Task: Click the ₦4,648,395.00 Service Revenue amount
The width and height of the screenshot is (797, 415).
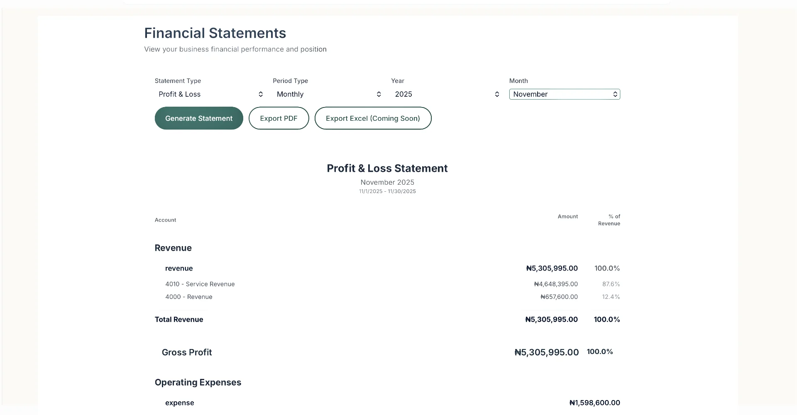Action: tap(556, 284)
